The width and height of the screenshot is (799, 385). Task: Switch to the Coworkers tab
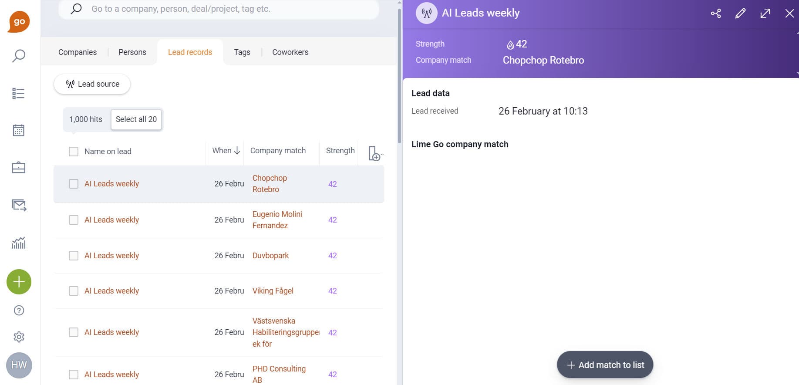[x=290, y=52]
